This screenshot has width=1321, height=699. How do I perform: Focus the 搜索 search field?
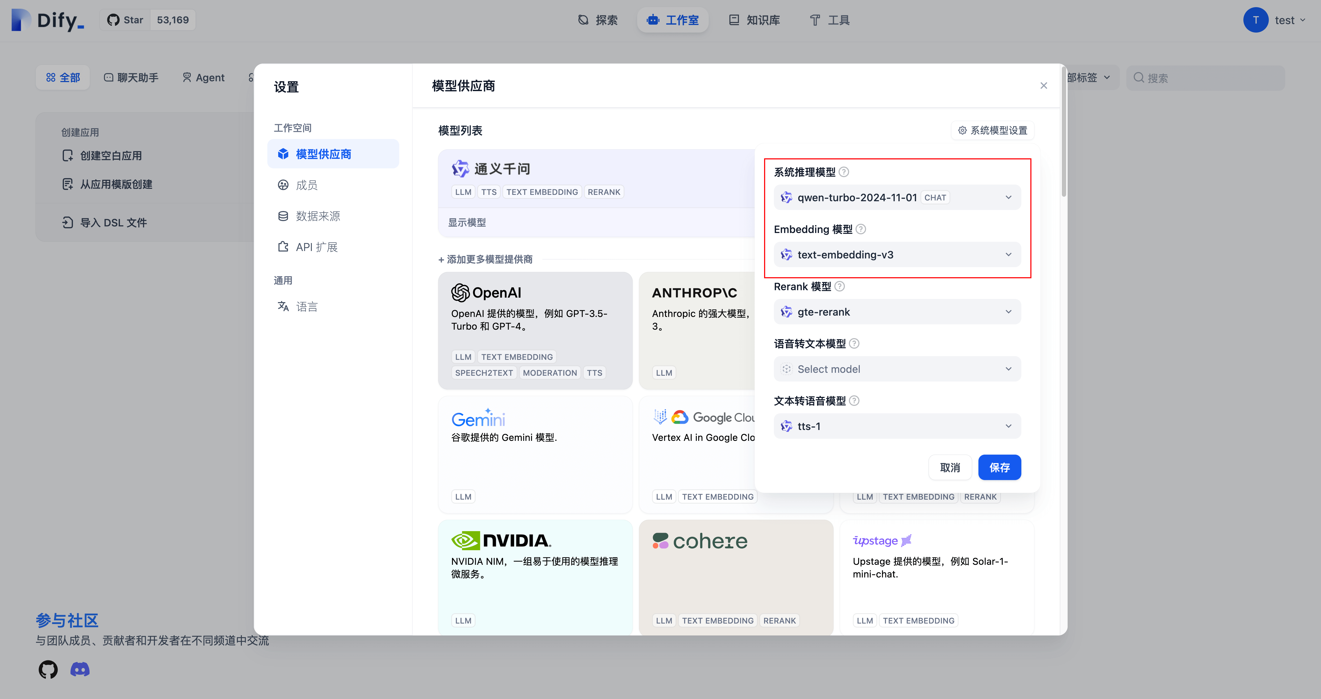(1205, 78)
